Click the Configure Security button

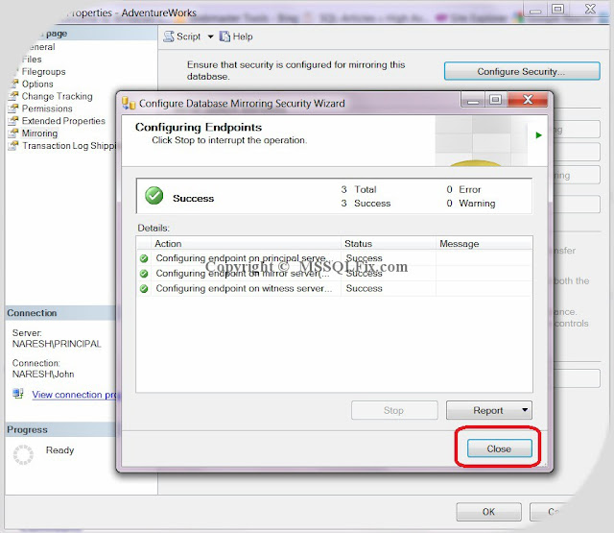522,71
